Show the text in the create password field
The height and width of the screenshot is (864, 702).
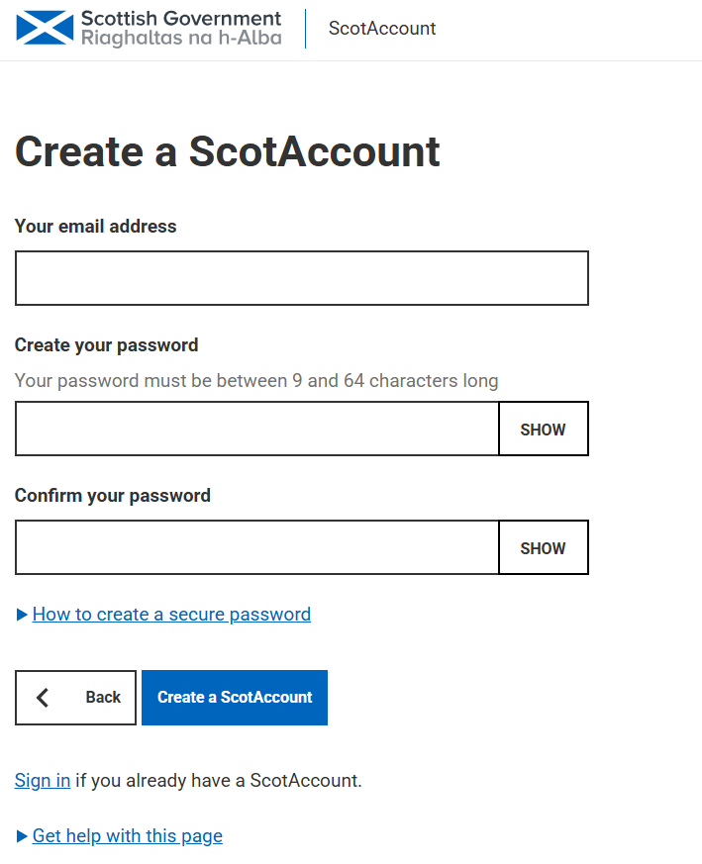tap(544, 429)
